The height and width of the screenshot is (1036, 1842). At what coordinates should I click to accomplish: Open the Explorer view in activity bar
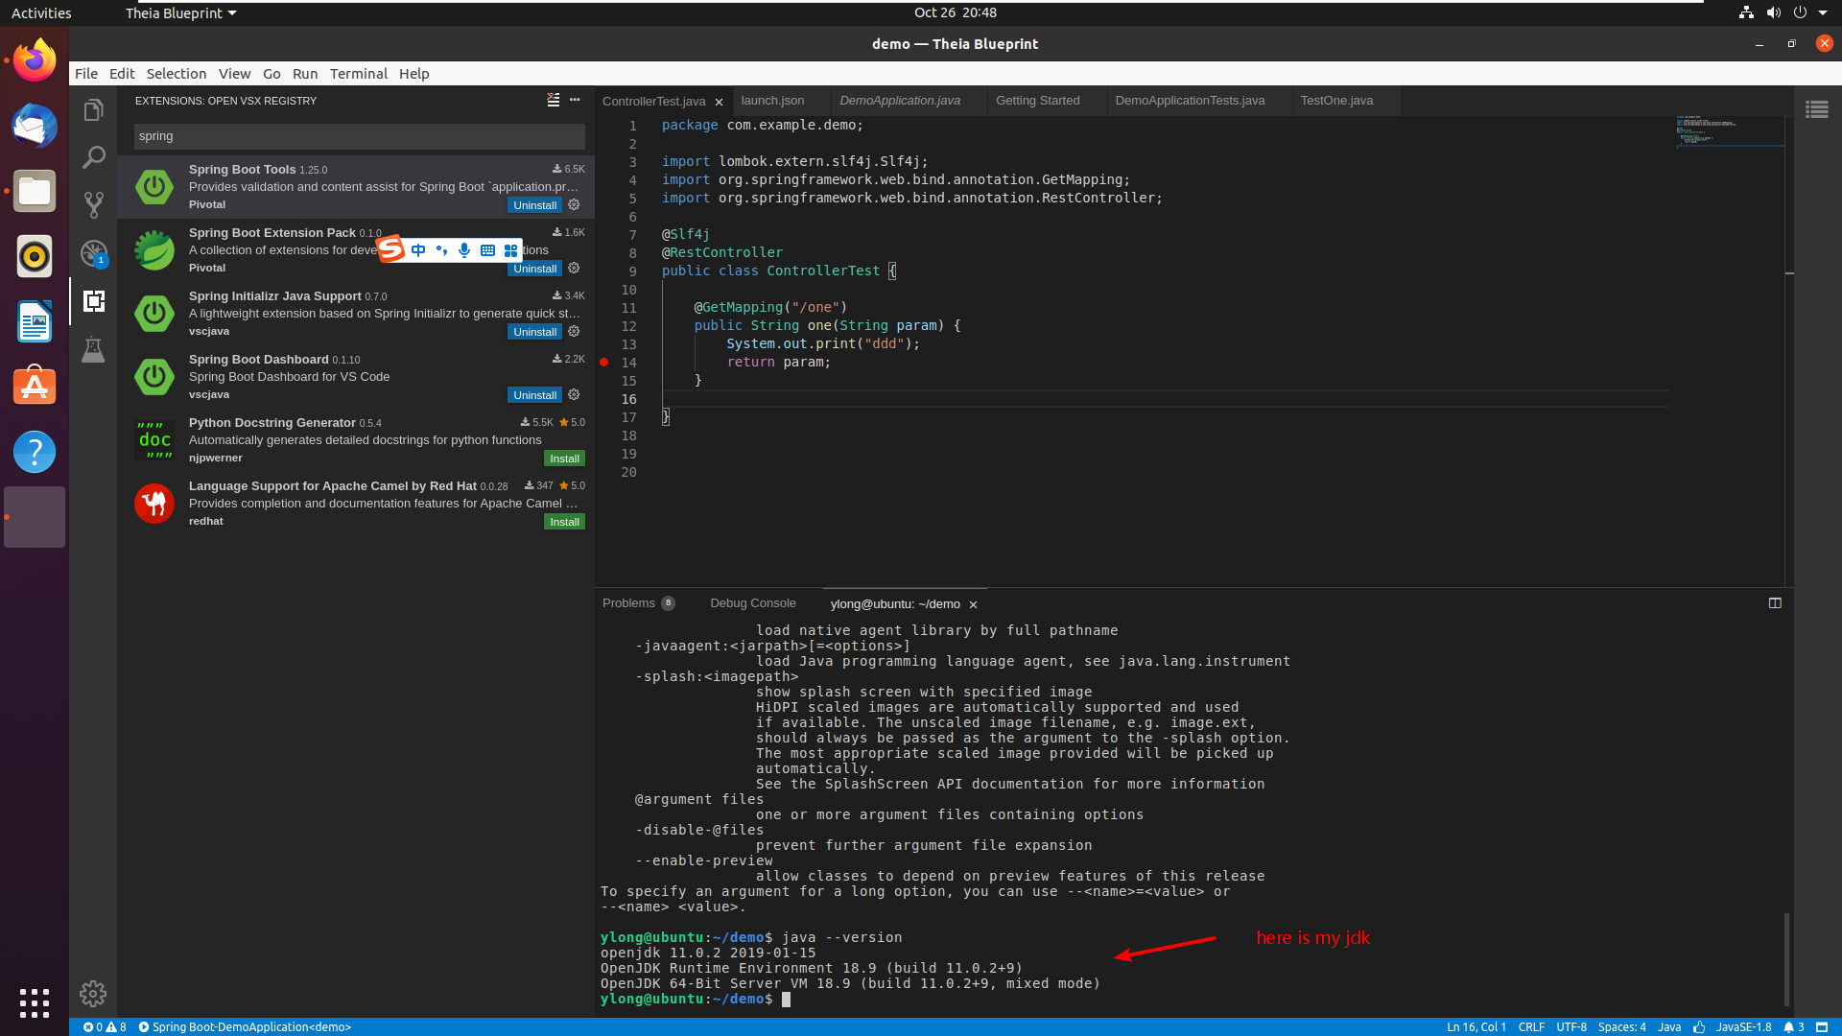[93, 110]
